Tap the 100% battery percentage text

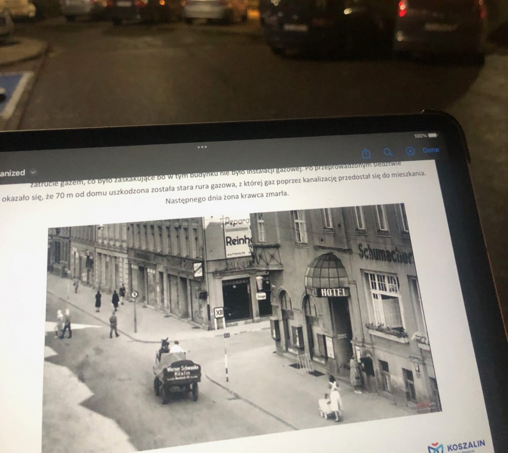[x=420, y=135]
